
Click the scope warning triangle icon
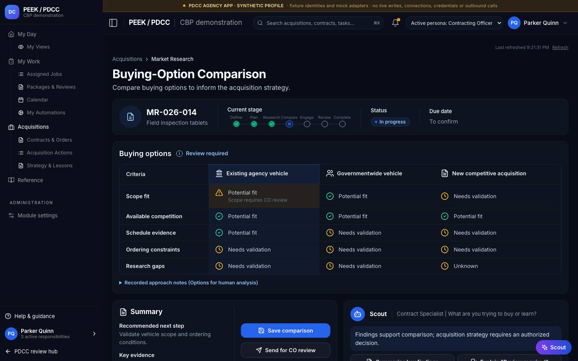pos(219,193)
